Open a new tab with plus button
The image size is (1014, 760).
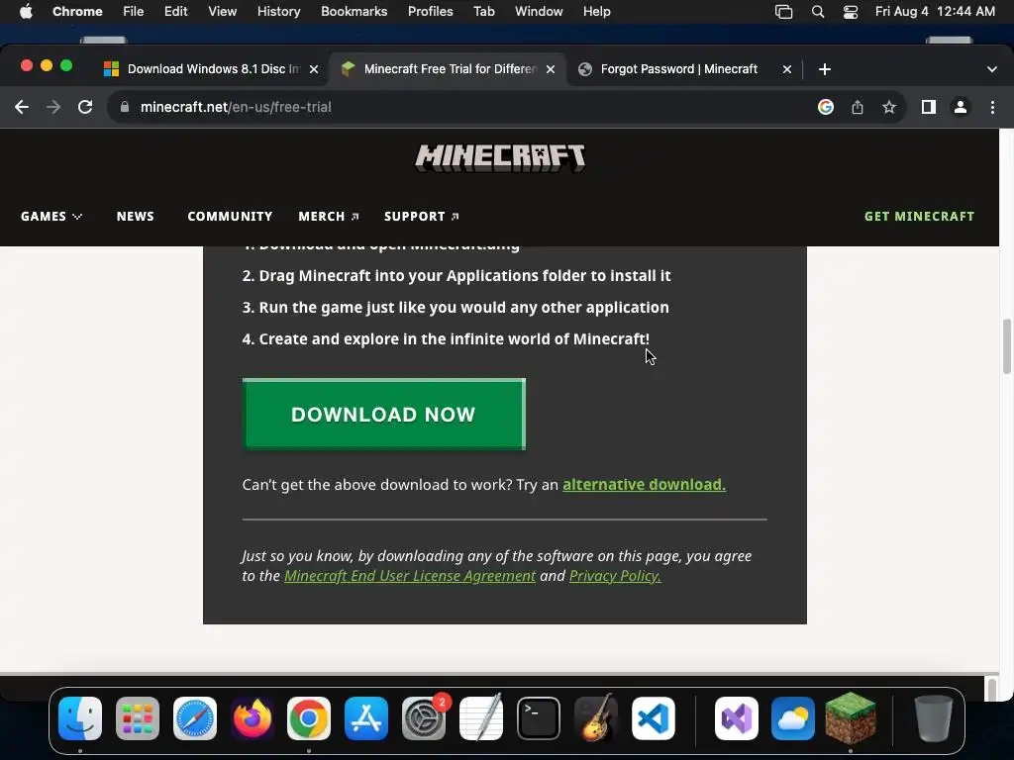pyautogui.click(x=825, y=69)
